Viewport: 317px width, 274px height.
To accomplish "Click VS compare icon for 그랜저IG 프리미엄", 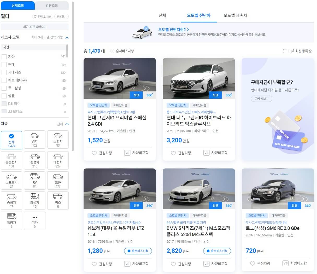I will [127, 153].
